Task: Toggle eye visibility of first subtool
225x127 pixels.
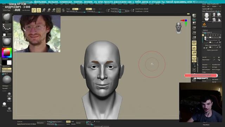Action: pyautogui.click(x=220, y=37)
